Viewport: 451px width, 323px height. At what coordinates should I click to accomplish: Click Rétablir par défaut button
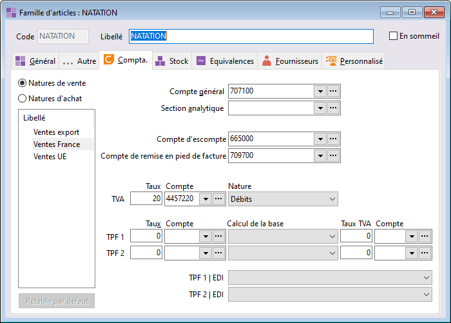[x=57, y=301]
